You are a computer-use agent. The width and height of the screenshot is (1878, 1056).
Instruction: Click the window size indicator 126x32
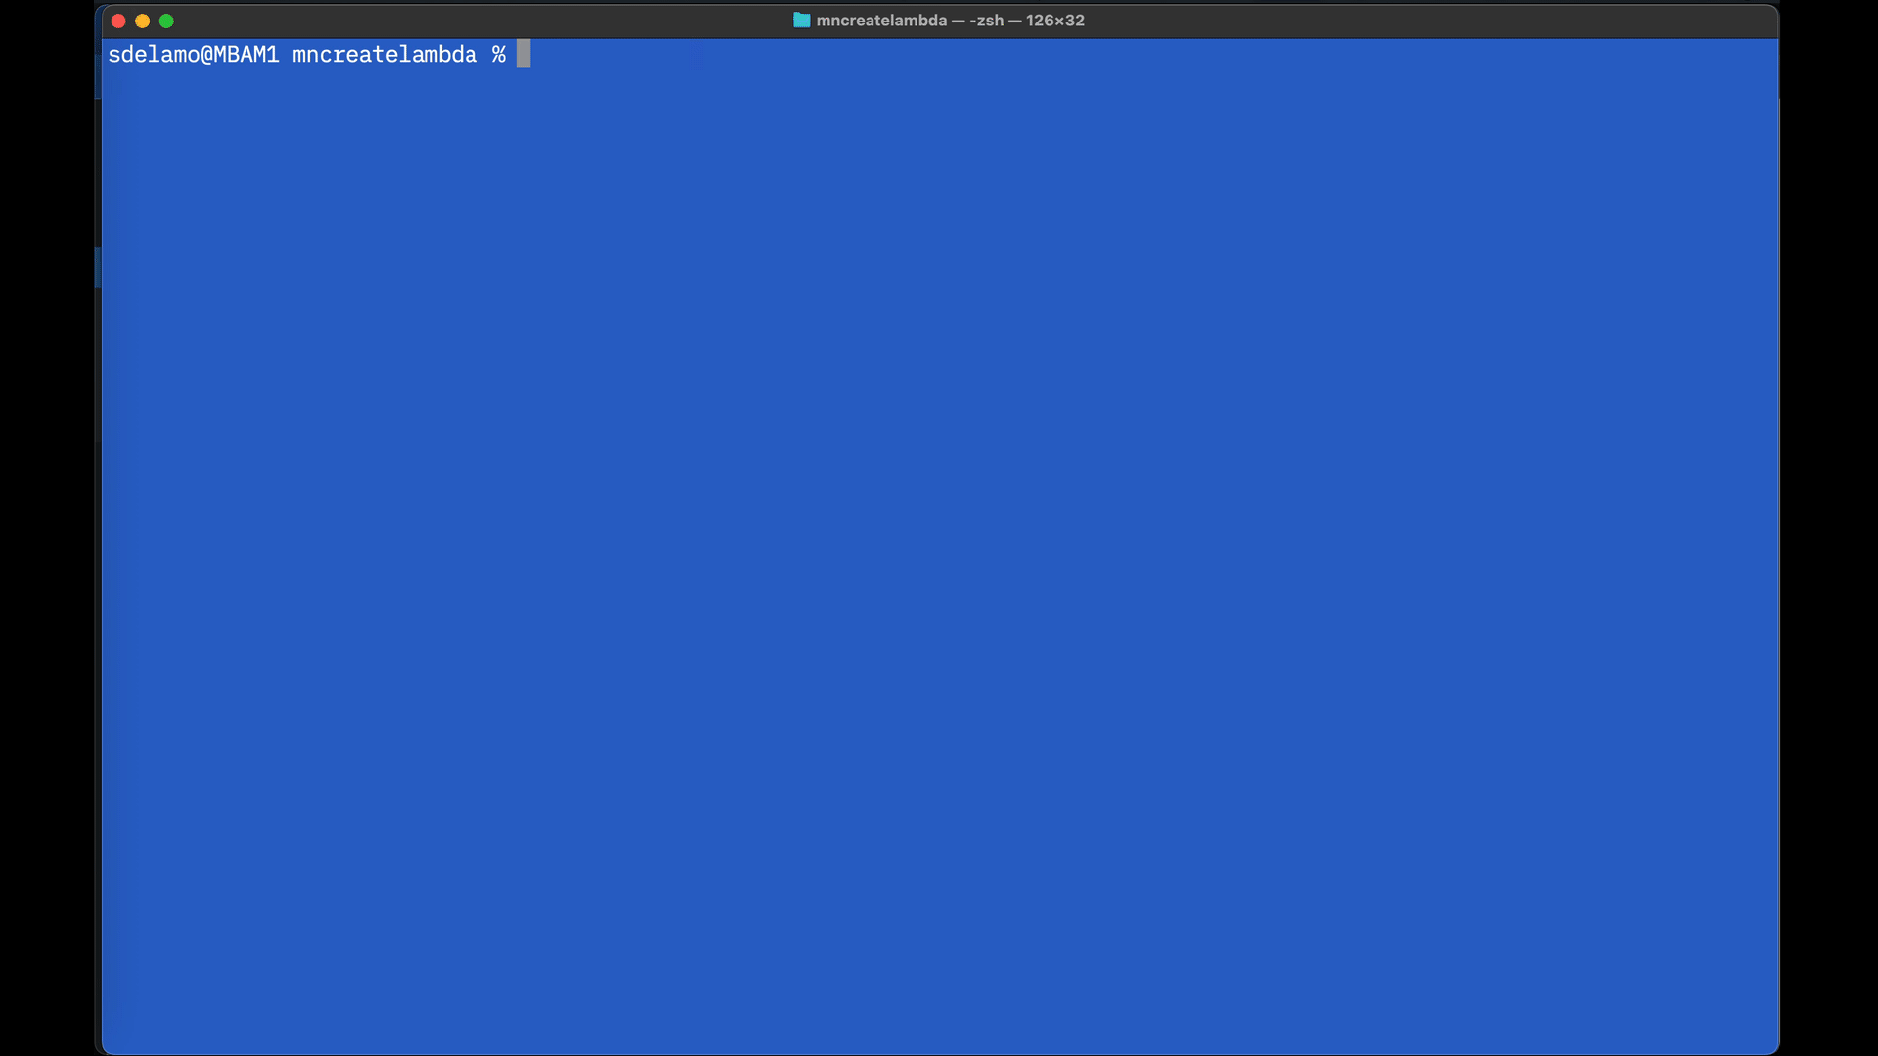pos(1057,20)
